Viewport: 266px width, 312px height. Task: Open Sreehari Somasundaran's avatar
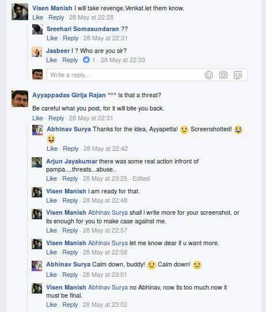coord(37,29)
